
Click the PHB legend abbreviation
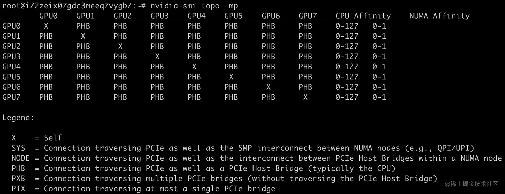(18, 168)
